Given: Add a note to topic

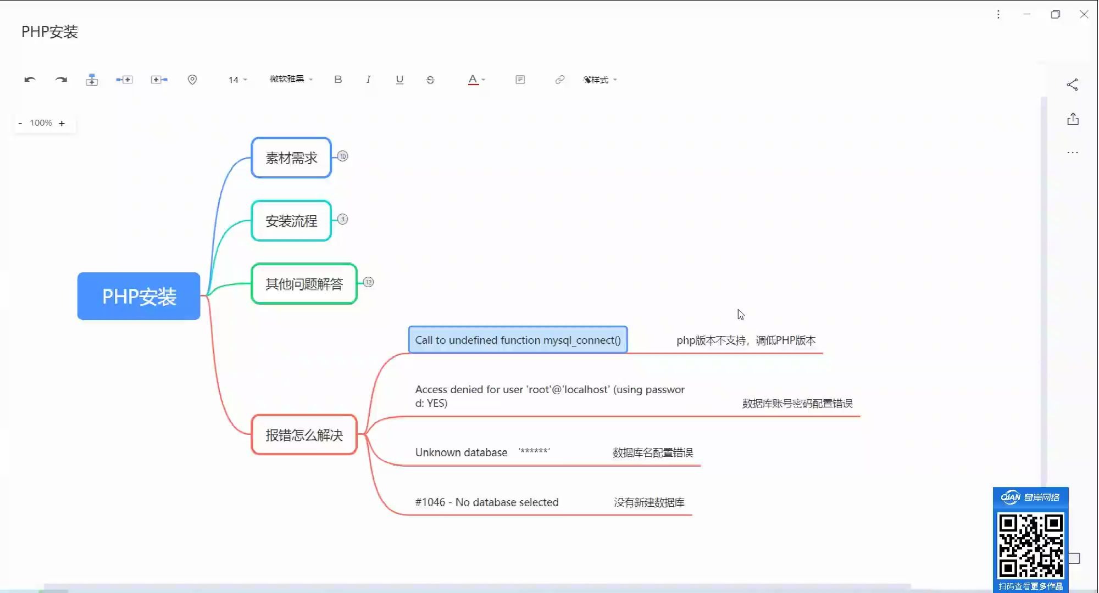Looking at the screenshot, I should click(x=520, y=80).
